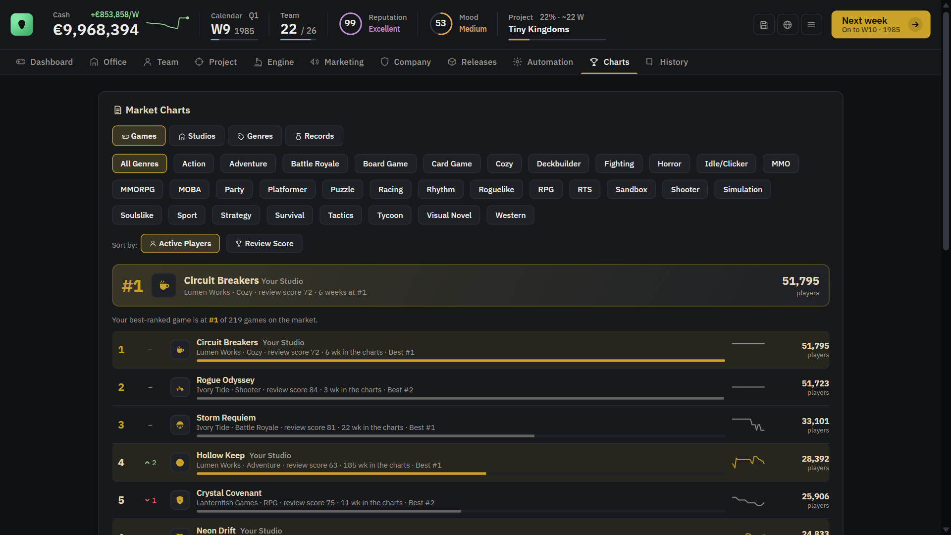Go to the Engine tab
This screenshot has width=951, height=535.
click(x=274, y=62)
